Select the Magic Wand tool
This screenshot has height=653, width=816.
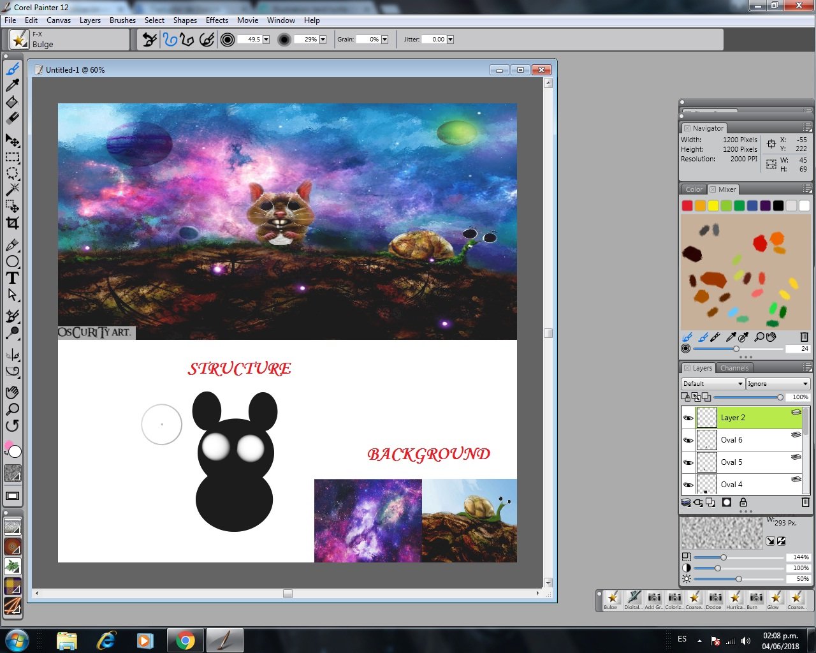12,189
